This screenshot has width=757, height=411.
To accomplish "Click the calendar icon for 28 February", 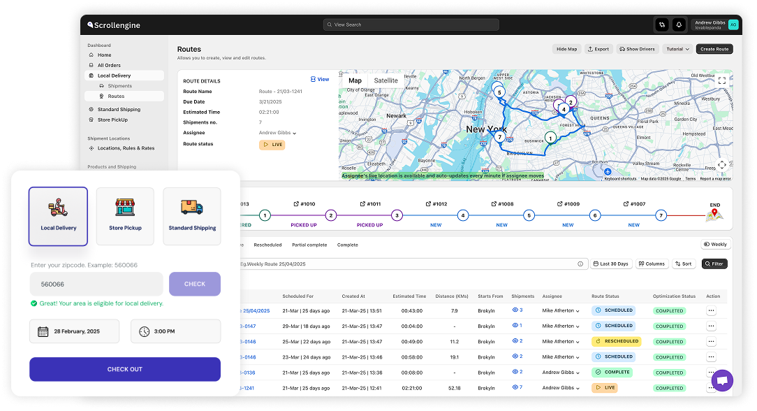I will (43, 331).
